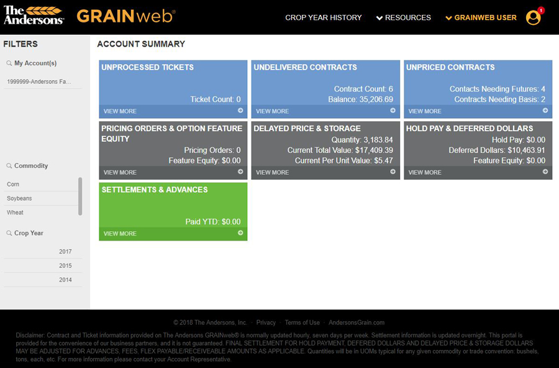Select the 1999999-Andersons Fa... account filter
The height and width of the screenshot is (368, 559).
(x=43, y=81)
